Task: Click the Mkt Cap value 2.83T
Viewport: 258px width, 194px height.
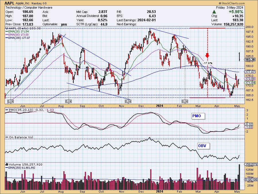Action: pyautogui.click(x=103, y=12)
